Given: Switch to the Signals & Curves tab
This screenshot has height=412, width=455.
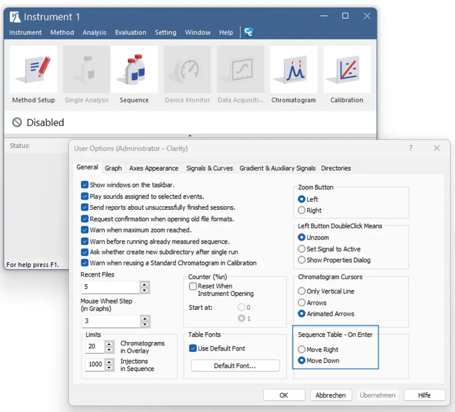Looking at the screenshot, I should pyautogui.click(x=209, y=168).
